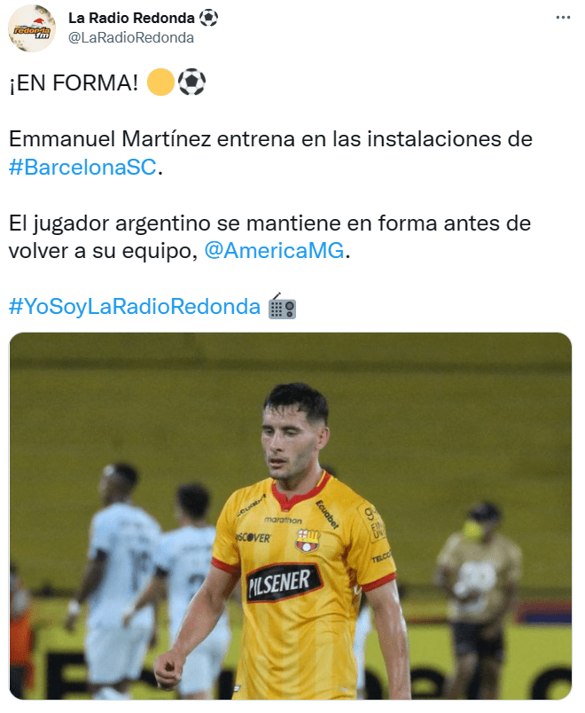Open La Radio Redonda display name
The image size is (585, 713).
pos(131,18)
